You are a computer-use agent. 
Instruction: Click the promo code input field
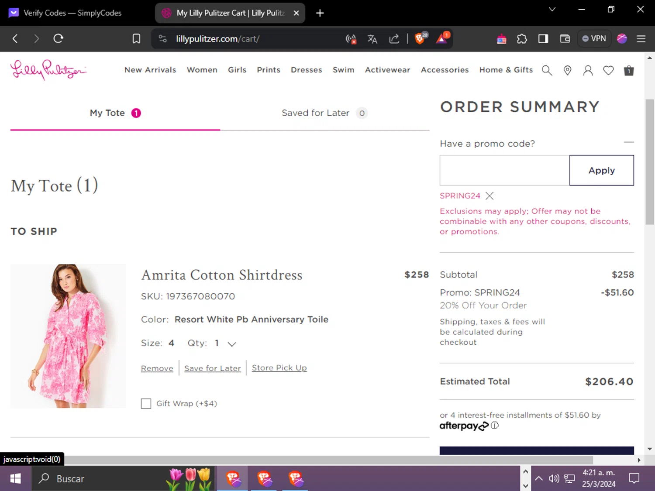coord(505,170)
